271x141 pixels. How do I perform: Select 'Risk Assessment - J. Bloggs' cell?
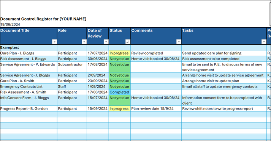[29, 59]
